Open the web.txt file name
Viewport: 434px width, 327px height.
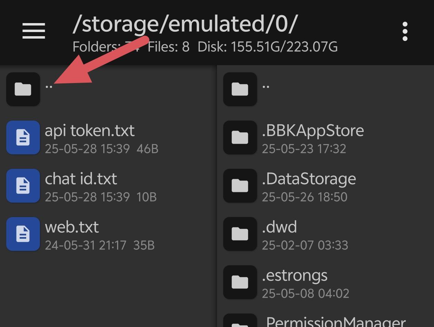click(72, 227)
